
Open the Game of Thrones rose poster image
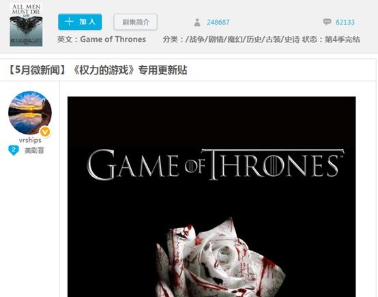pos(212,197)
